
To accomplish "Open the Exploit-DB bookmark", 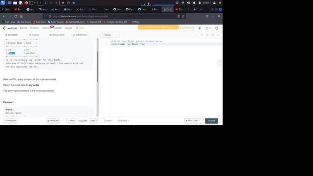I will coord(94,22).
